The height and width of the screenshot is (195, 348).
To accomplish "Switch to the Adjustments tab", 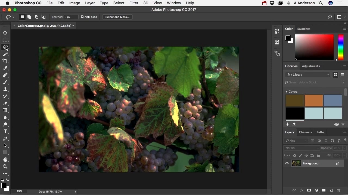I will 311,66.
